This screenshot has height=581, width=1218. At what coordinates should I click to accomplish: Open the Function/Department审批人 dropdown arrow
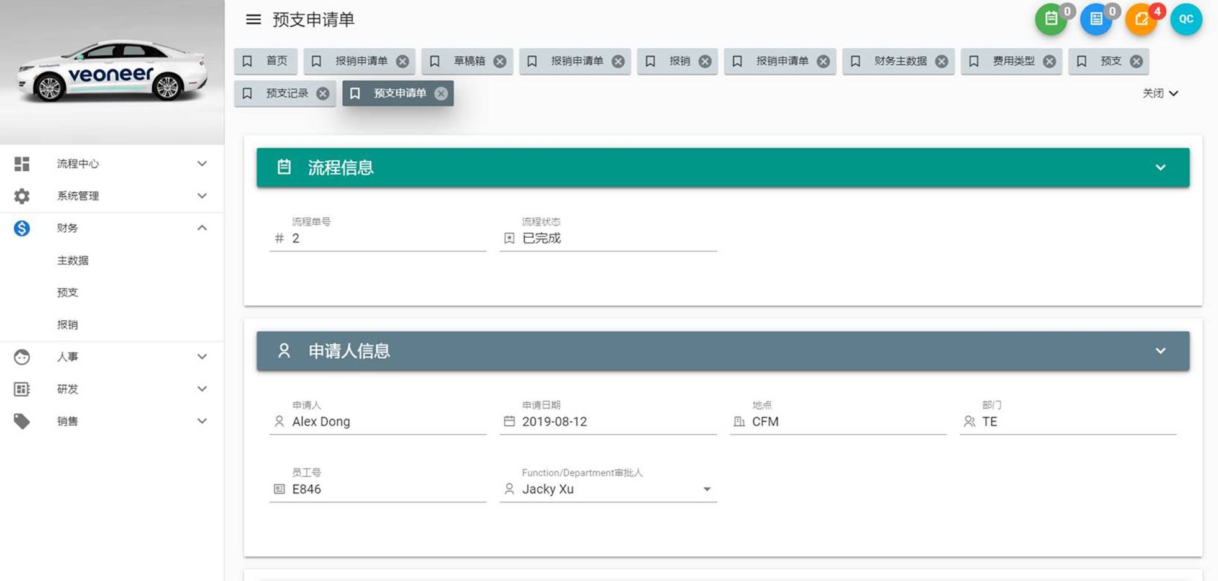[x=707, y=489]
